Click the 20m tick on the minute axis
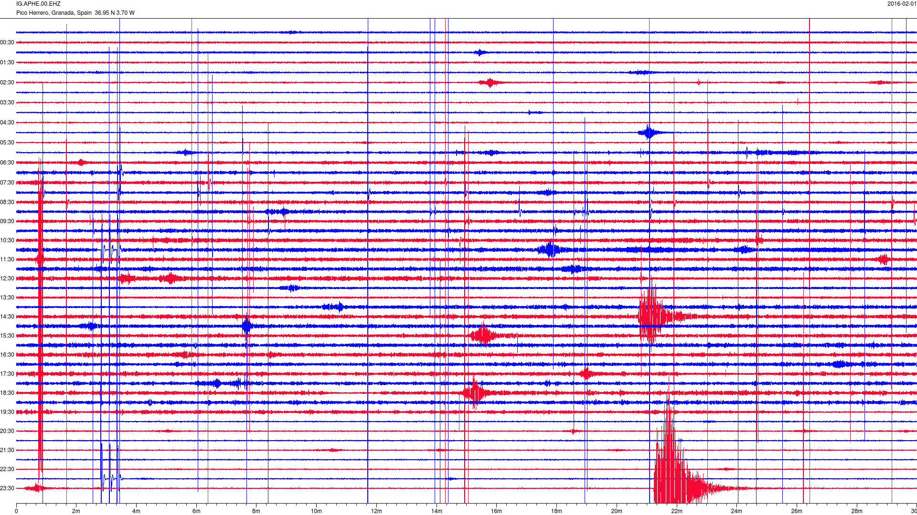Screen dimensions: 917x515 pyautogui.click(x=617, y=511)
